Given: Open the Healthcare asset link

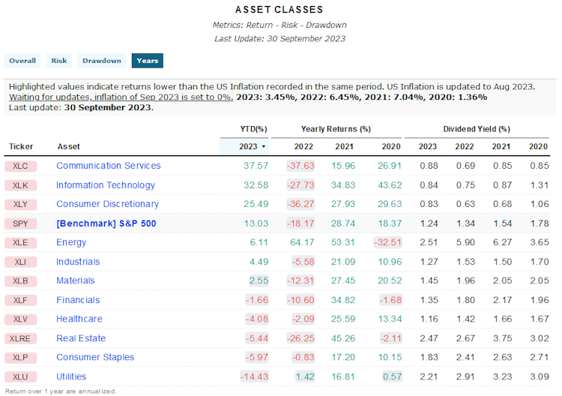Looking at the screenshot, I should (79, 319).
